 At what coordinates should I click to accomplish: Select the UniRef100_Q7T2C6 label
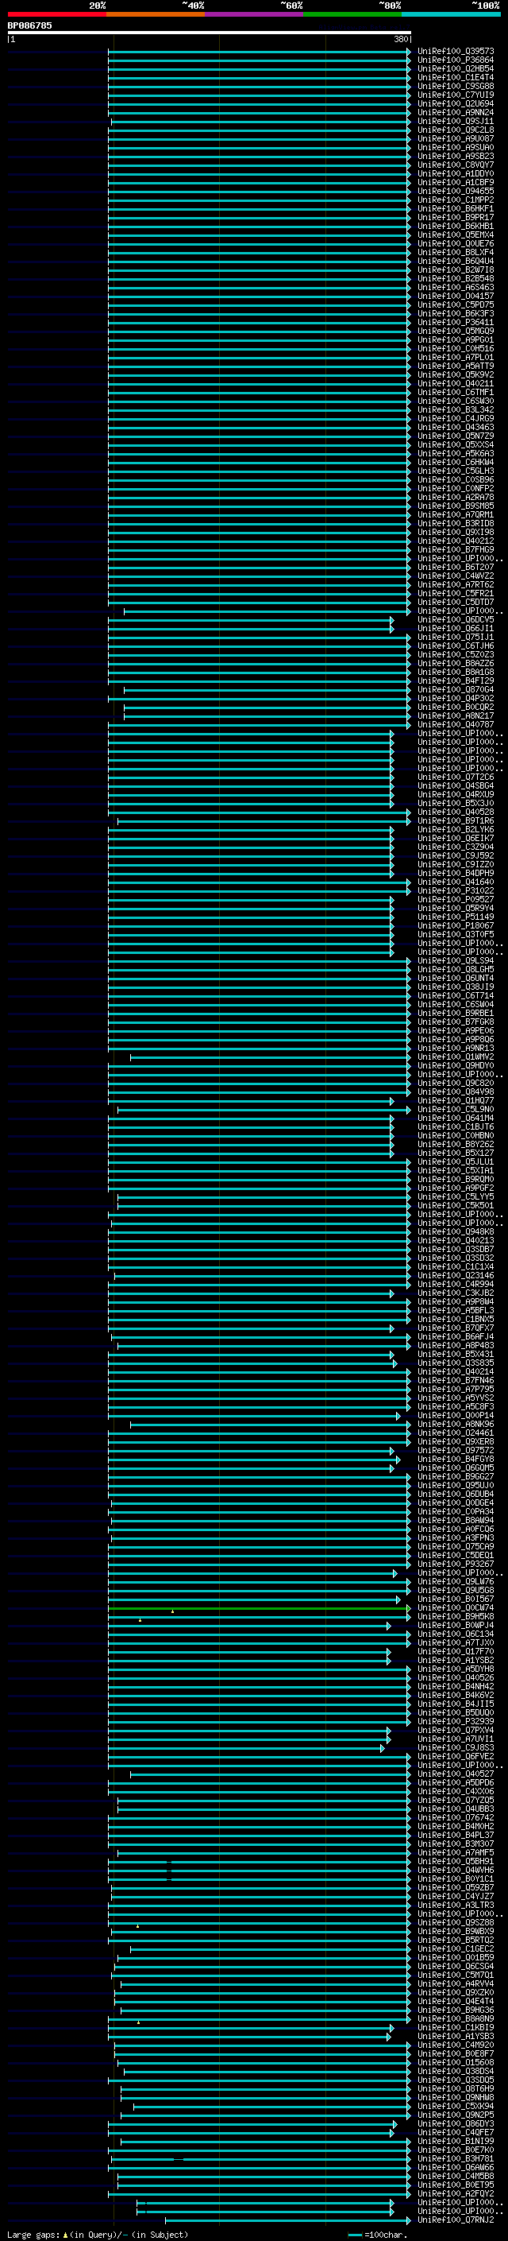[456, 777]
